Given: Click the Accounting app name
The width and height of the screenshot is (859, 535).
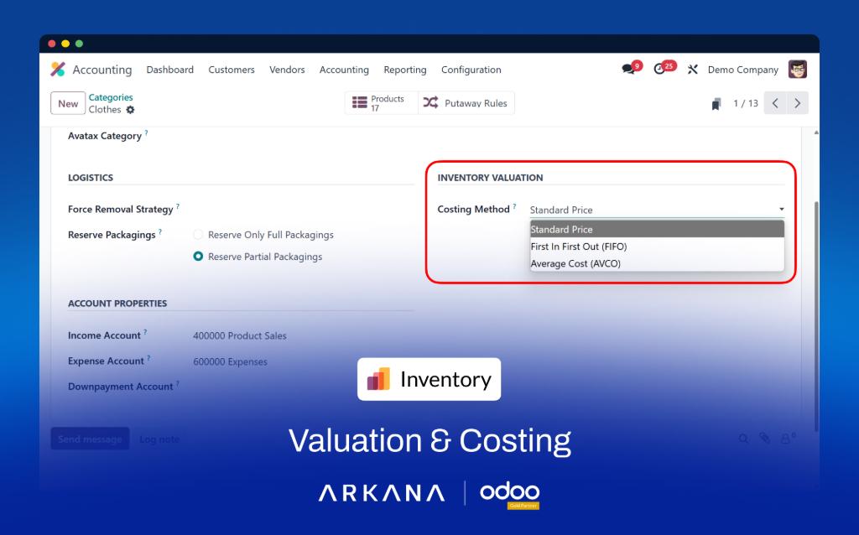Looking at the screenshot, I should (x=102, y=70).
